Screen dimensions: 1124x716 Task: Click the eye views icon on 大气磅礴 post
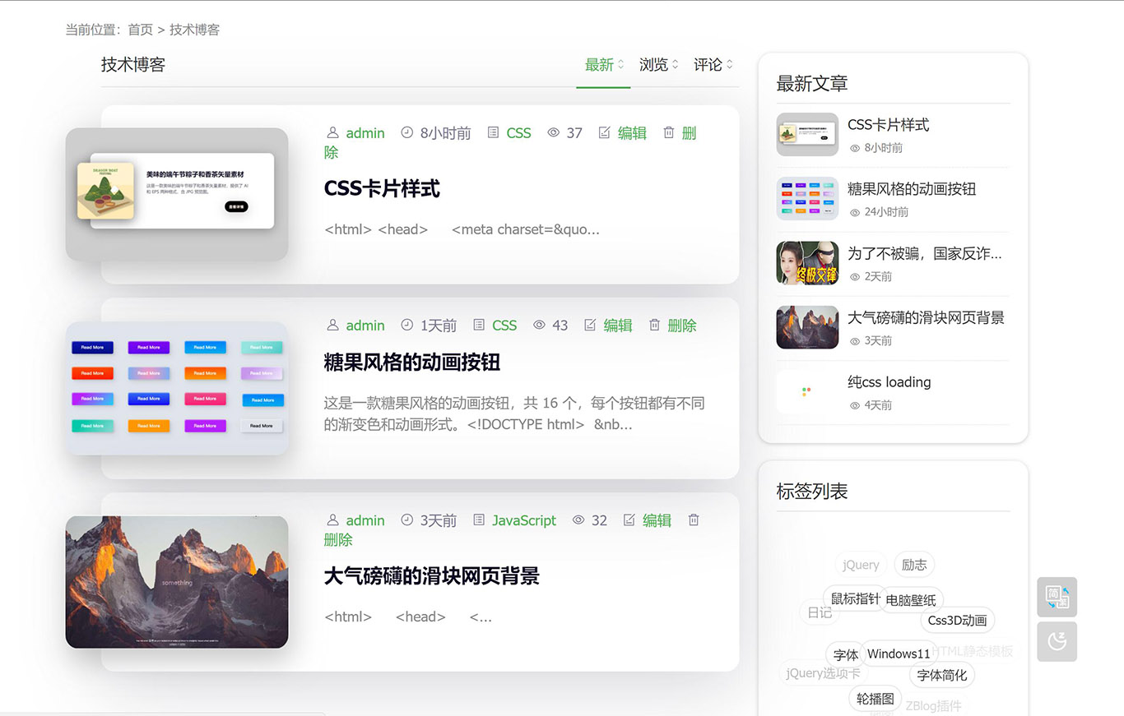pos(578,520)
